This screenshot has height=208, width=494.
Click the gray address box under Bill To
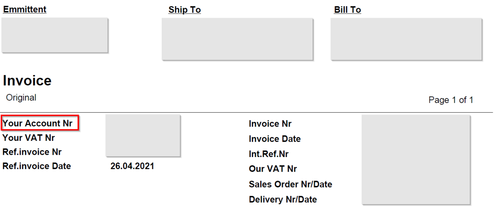point(406,39)
